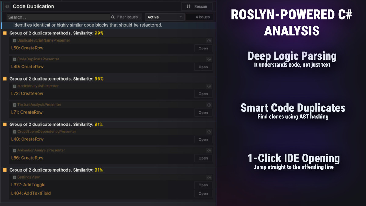Open the Active status dropdown
Screen dimensions: 366x206
point(165,17)
